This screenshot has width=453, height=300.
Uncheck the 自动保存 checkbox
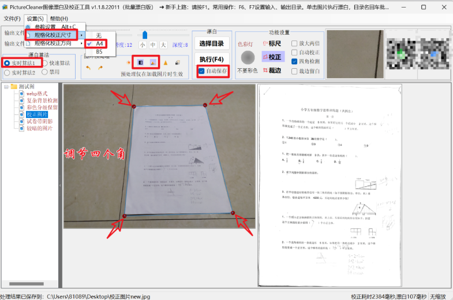point(201,71)
